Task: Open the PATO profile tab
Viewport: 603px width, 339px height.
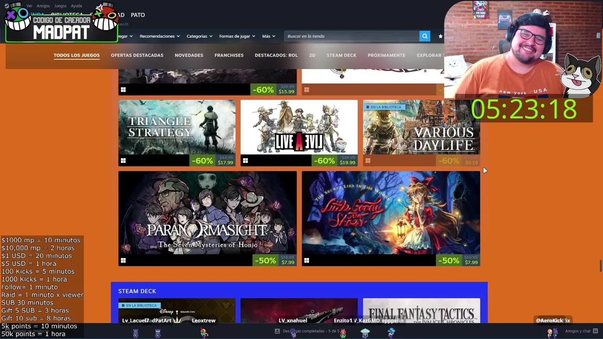Action: [x=138, y=15]
